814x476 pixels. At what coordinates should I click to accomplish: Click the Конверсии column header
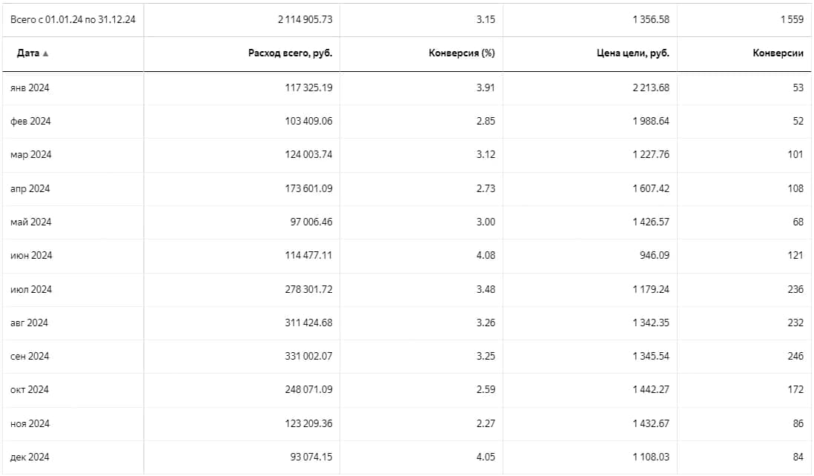(778, 53)
